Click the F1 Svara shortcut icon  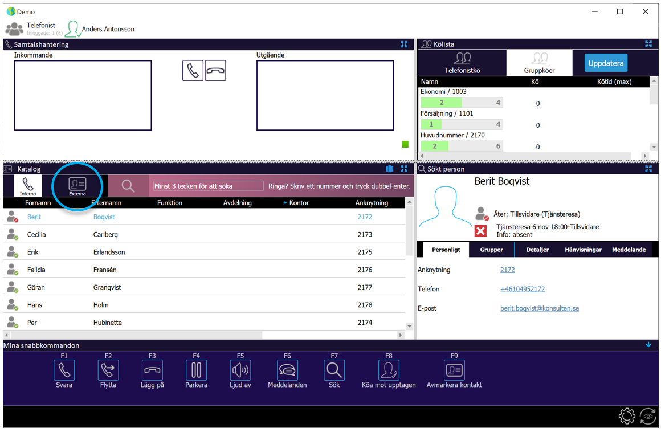[x=64, y=370]
